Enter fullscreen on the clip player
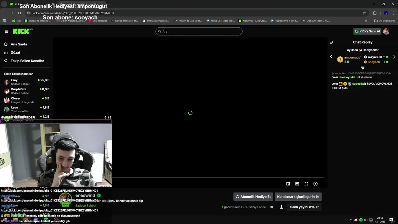 click(x=306, y=184)
